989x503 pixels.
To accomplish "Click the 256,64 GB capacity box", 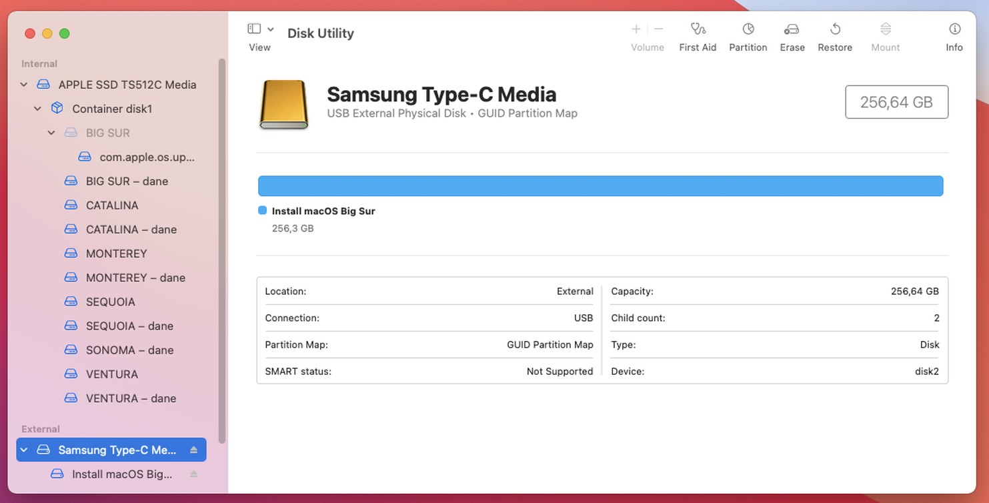I will [x=896, y=102].
